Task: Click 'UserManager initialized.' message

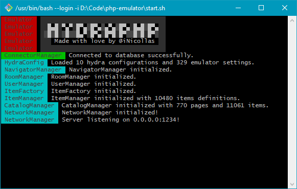Action: pos(94,84)
